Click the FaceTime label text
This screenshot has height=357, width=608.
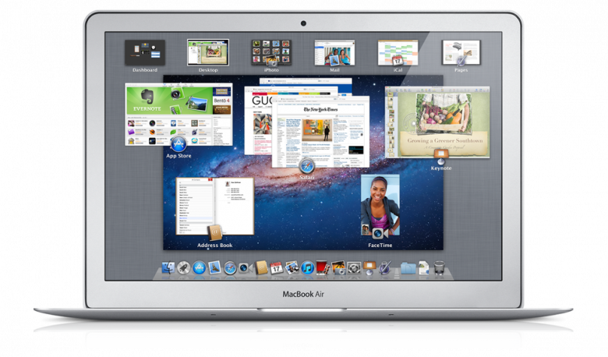(x=380, y=245)
